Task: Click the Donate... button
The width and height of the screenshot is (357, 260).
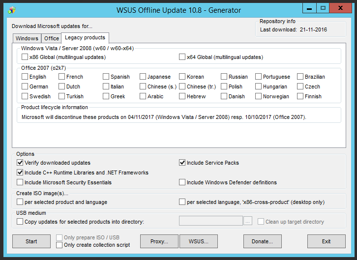Action: (x=262, y=241)
